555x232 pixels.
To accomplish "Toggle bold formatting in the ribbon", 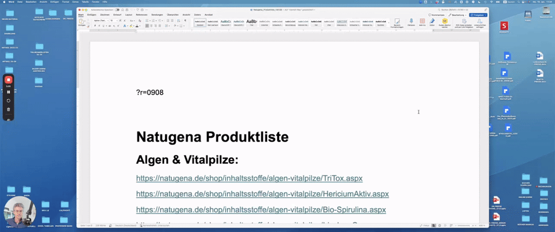I will click(95, 26).
